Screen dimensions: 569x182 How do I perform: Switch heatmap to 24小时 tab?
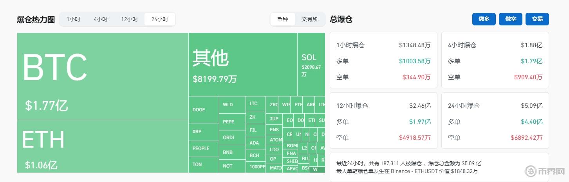tap(159, 19)
